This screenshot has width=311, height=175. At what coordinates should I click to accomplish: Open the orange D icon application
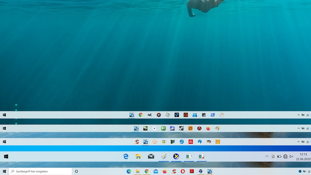(x=190, y=128)
